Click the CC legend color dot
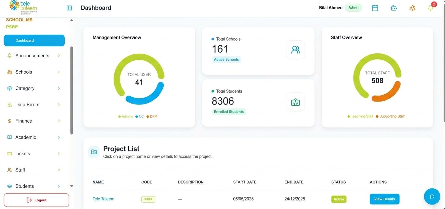The image size is (445, 209). click(137, 117)
